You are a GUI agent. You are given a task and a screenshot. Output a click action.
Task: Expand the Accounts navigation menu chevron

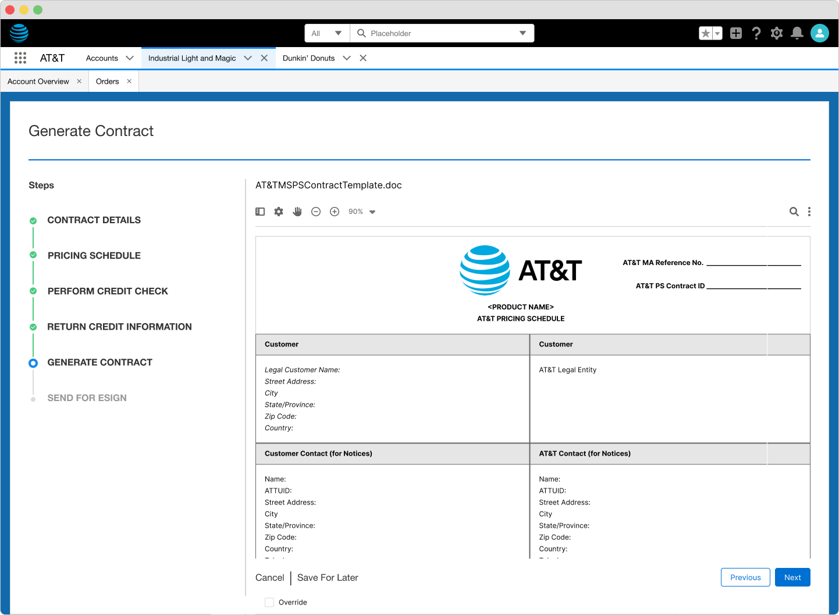(x=130, y=58)
